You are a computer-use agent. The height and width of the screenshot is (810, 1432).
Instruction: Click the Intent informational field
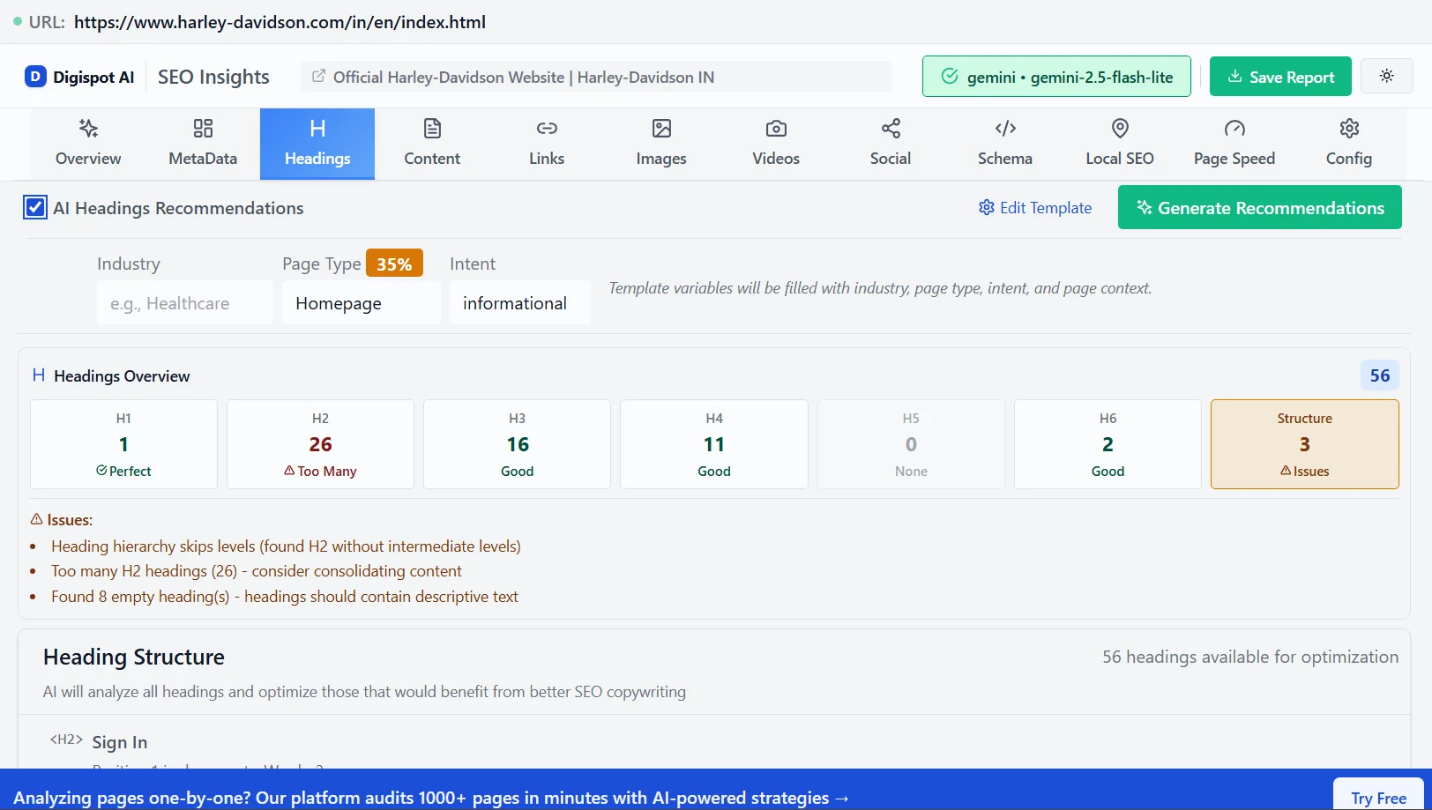coord(520,303)
